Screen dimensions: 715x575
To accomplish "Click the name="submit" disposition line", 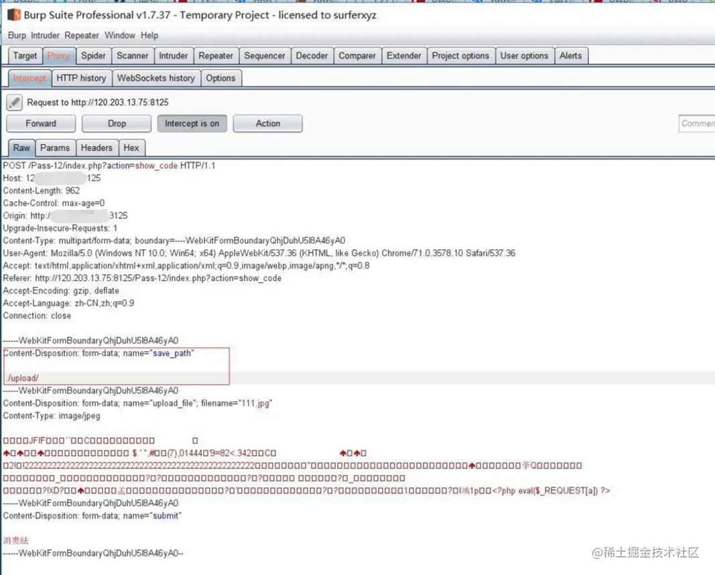I will (92, 516).
